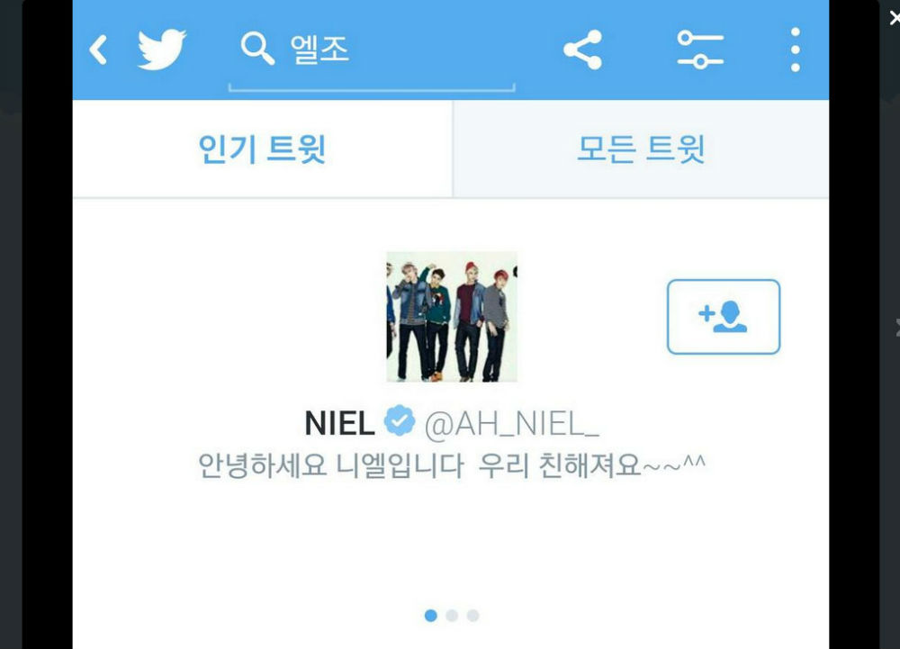Click the bio text 안녕하세요 니엘입니다
Viewport: 900px width, 649px height.
(x=330, y=465)
